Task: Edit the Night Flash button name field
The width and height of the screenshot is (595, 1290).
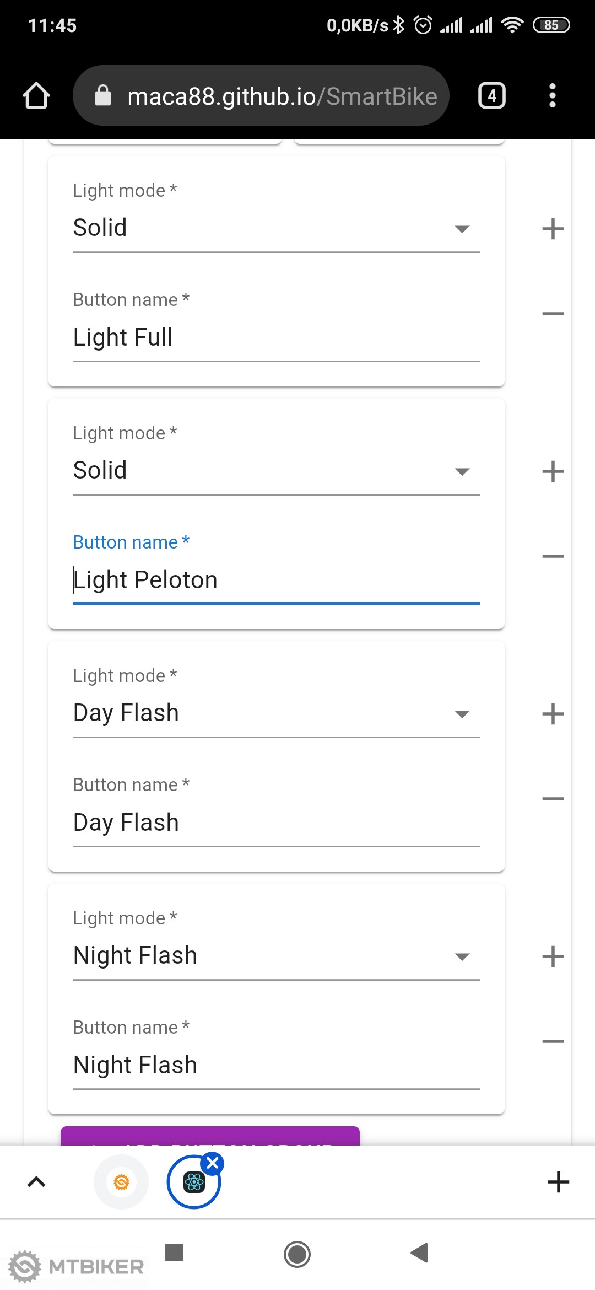Action: (x=275, y=1065)
